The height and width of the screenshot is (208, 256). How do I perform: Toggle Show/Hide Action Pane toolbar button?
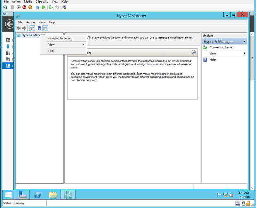point(45,28)
